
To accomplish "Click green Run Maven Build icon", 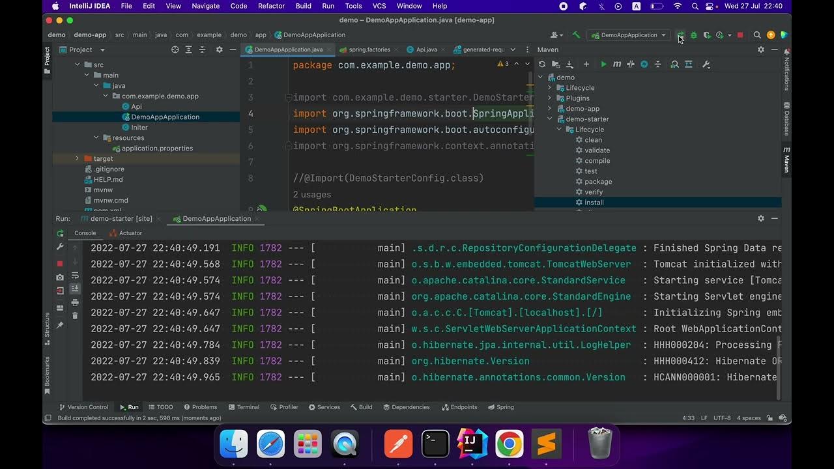I will click(x=603, y=64).
